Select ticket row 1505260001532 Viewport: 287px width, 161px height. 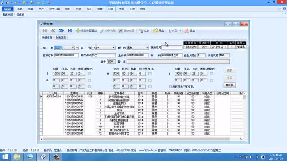pyautogui.click(x=74, y=100)
